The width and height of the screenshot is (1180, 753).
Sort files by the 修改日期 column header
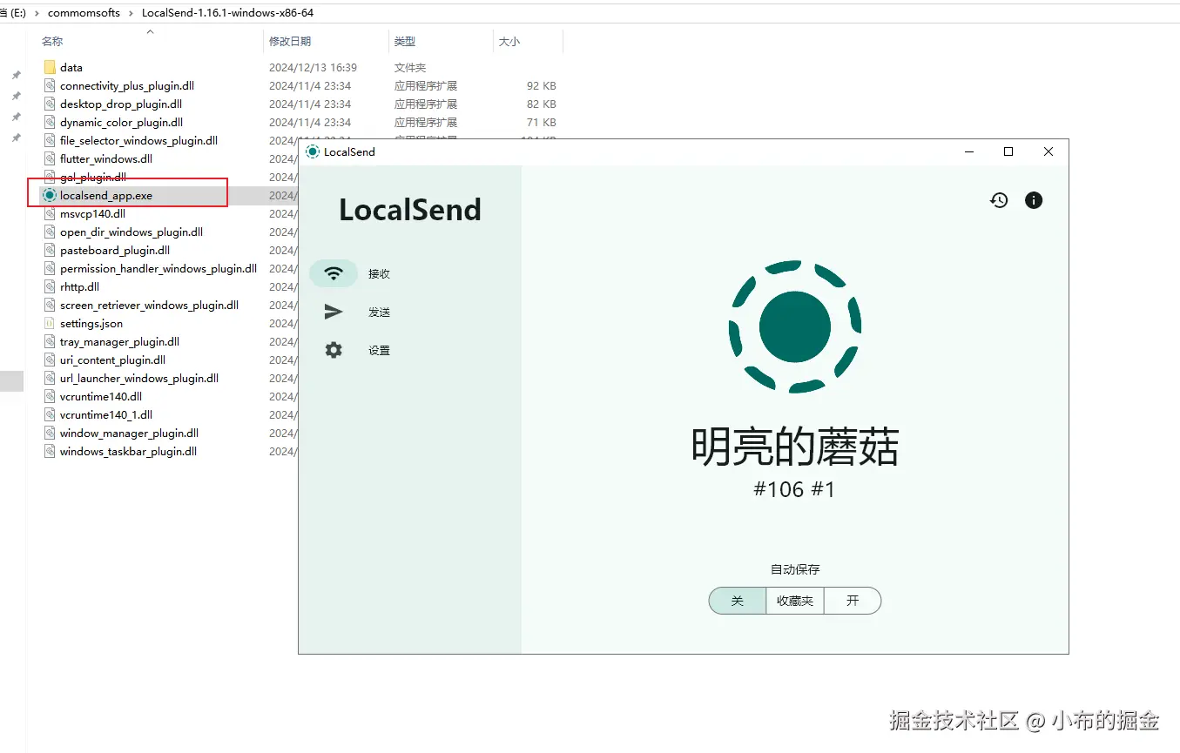click(290, 41)
